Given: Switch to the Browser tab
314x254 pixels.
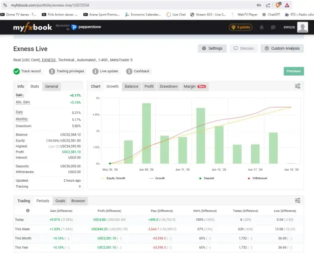Looking at the screenshot, I should pos(78,201).
